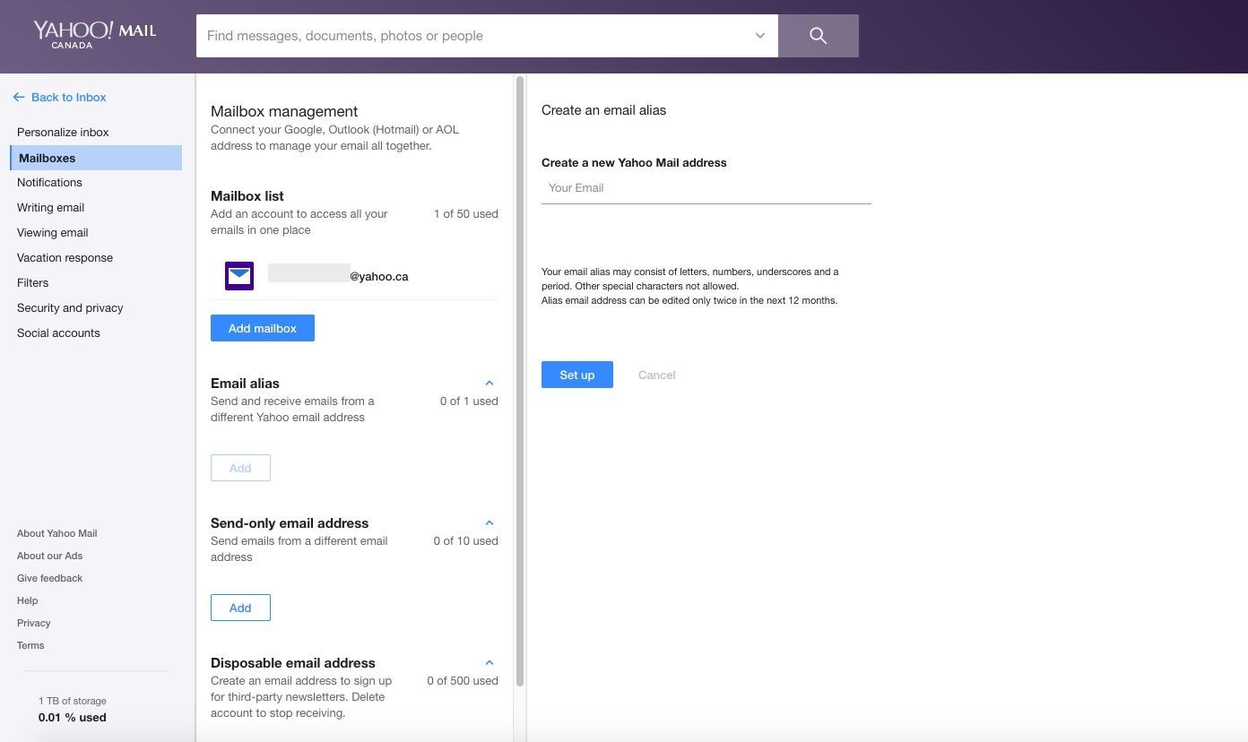
Task: Collapse the Email alias section
Action: 490,384
